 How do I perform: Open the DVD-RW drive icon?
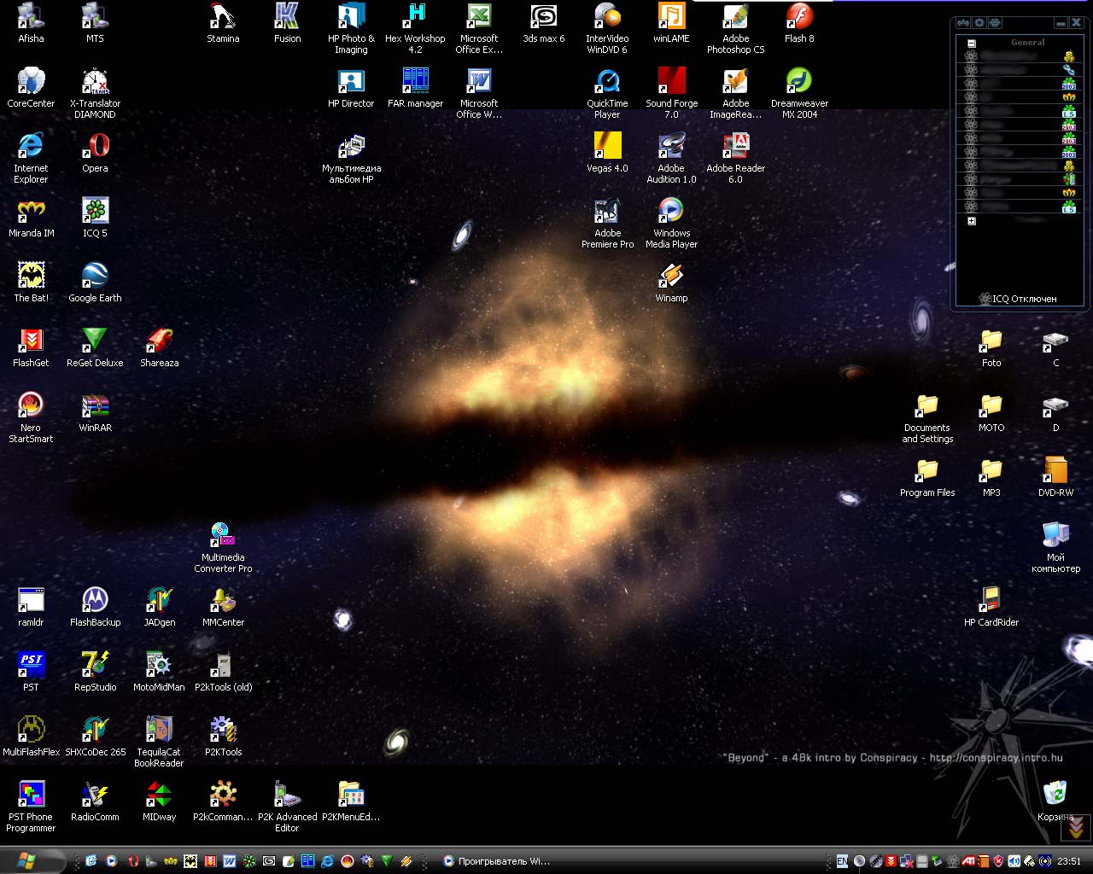[1055, 477]
